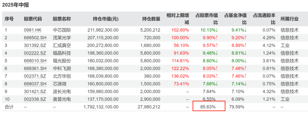Click the 占流通股本比 column header
Image resolution: width=308 pixels, height=114 pixels.
click(x=264, y=19)
